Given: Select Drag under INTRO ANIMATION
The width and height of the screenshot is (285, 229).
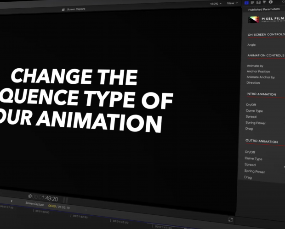Looking at the screenshot, I should point(249,129).
